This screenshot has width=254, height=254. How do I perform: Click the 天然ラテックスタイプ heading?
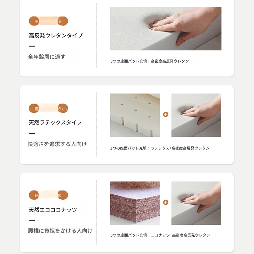(x=55, y=123)
